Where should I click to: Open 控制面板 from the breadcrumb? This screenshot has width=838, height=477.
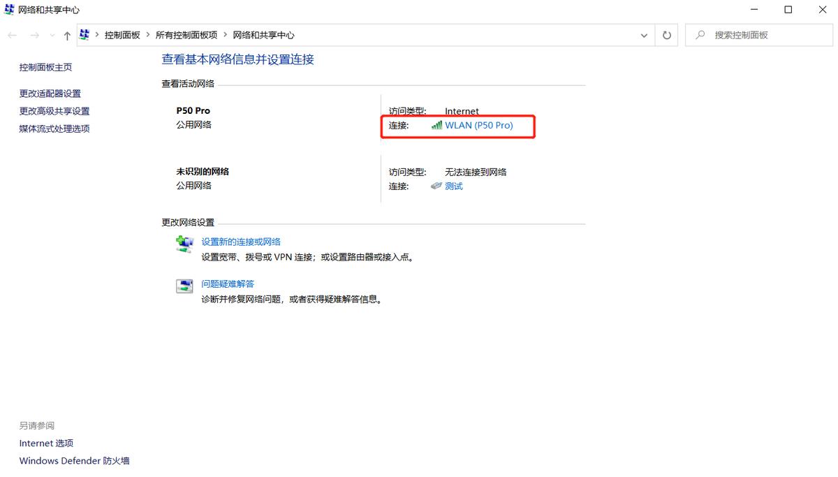pos(123,34)
